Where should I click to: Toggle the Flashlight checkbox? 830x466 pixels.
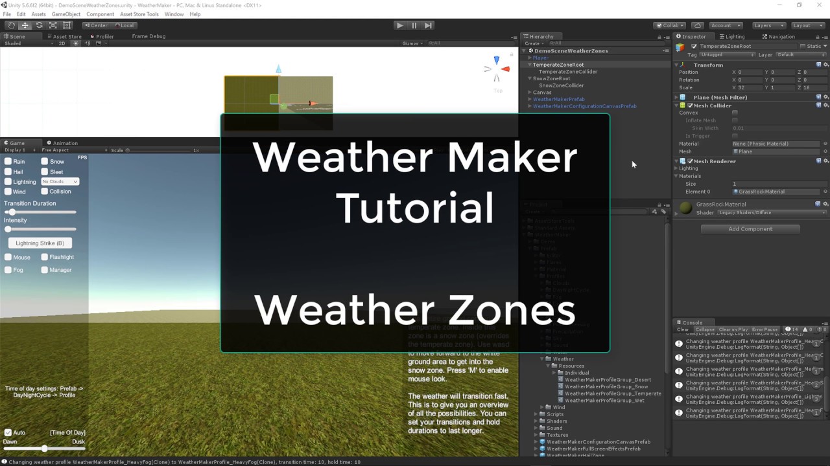tap(45, 257)
